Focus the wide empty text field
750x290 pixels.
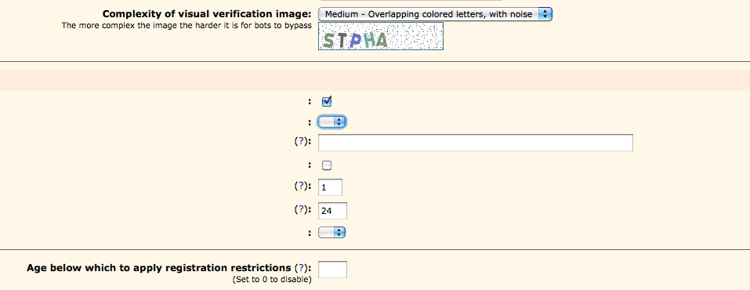pos(476,143)
